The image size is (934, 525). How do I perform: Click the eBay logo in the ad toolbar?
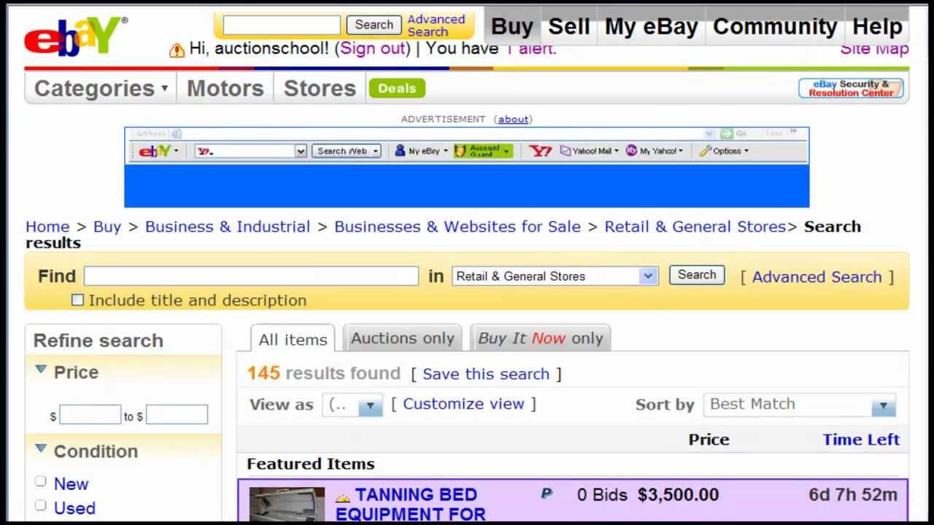155,151
